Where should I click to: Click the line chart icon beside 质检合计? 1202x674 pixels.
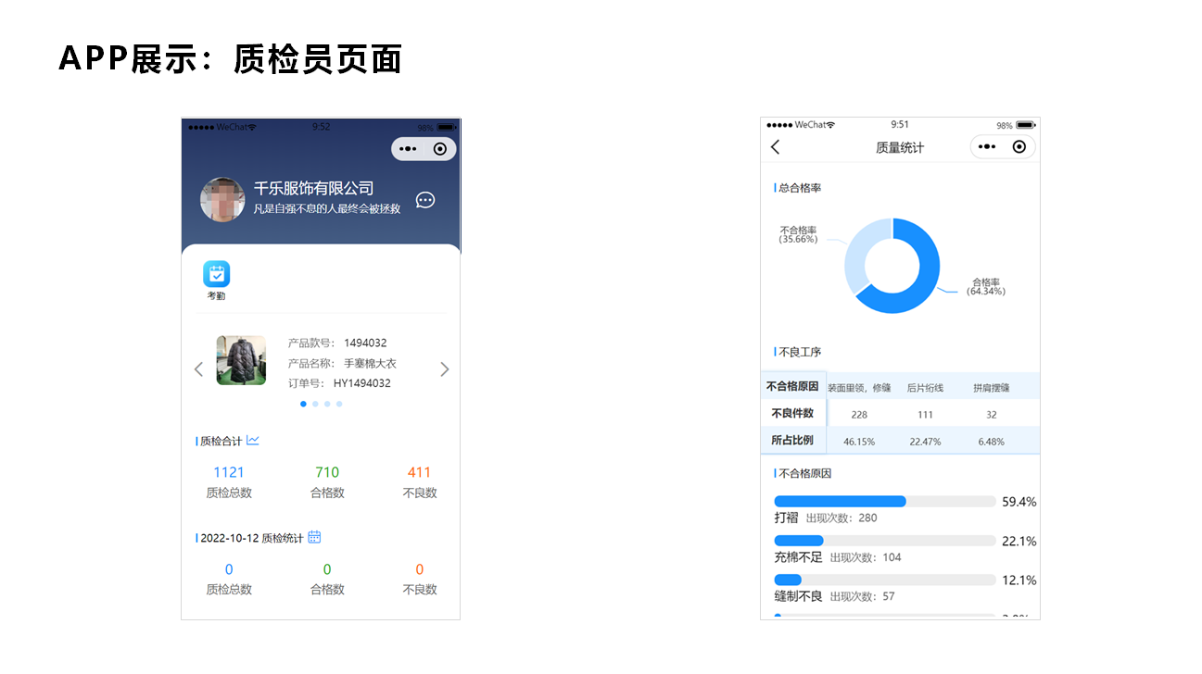[x=253, y=441]
